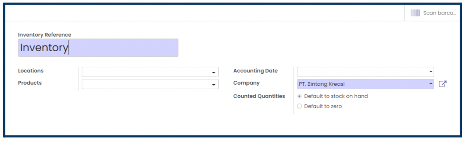Screen dimensions: 468x141
Task: Click inside the Locations field
Action: [150, 72]
